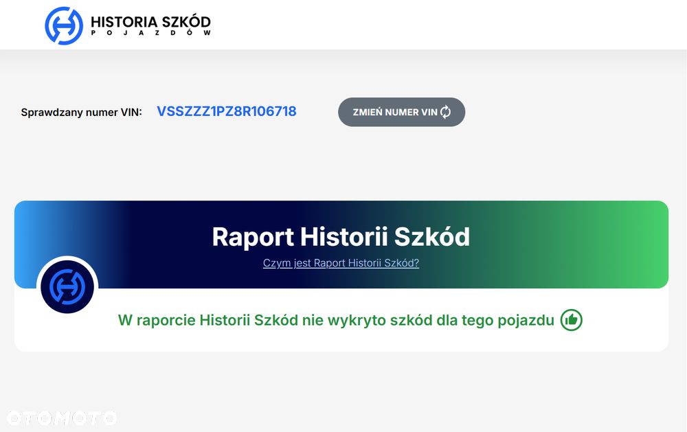Click the ZMIEŃ NUMER VIN button
The width and height of the screenshot is (687, 432).
point(401,112)
